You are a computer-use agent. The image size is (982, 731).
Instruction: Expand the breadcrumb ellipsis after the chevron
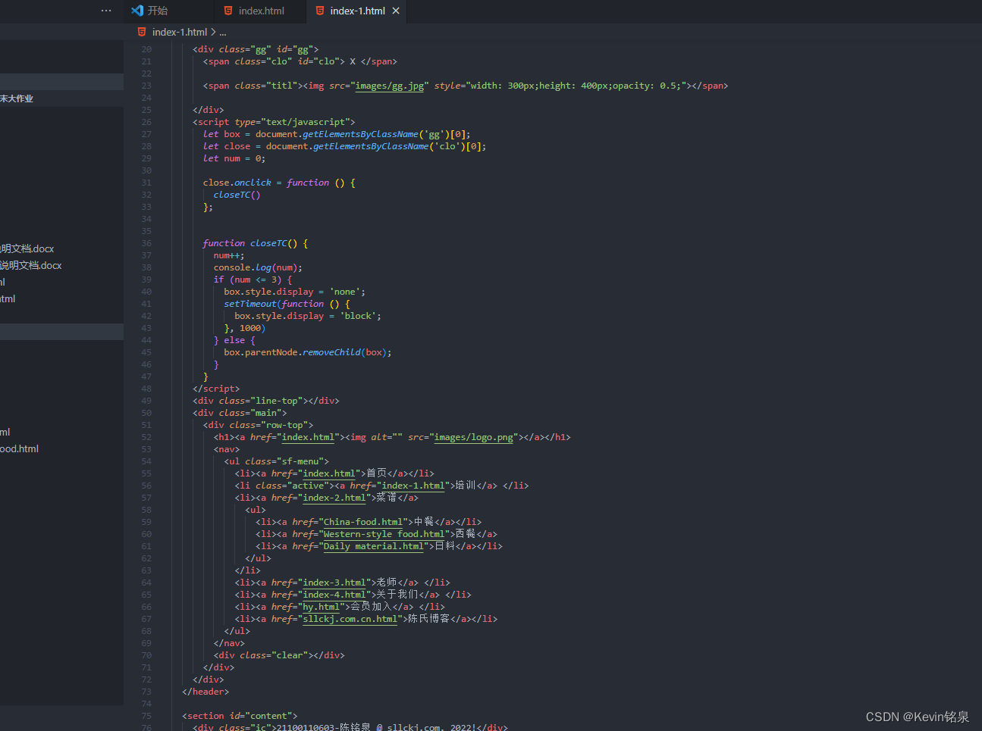coord(223,33)
